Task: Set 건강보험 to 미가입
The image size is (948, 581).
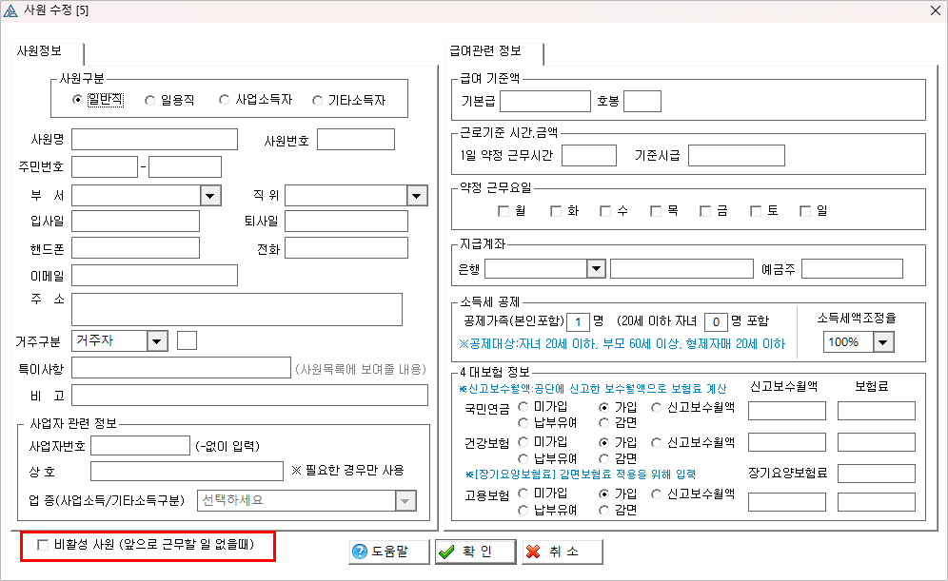Action: [523, 442]
